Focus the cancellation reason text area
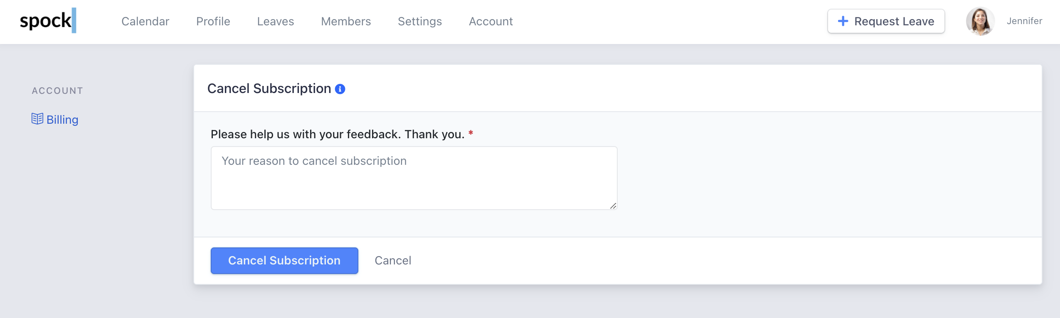 click(414, 178)
